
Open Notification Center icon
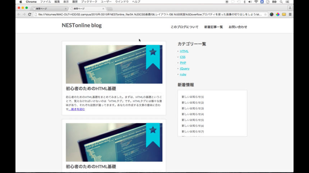(287, 2)
